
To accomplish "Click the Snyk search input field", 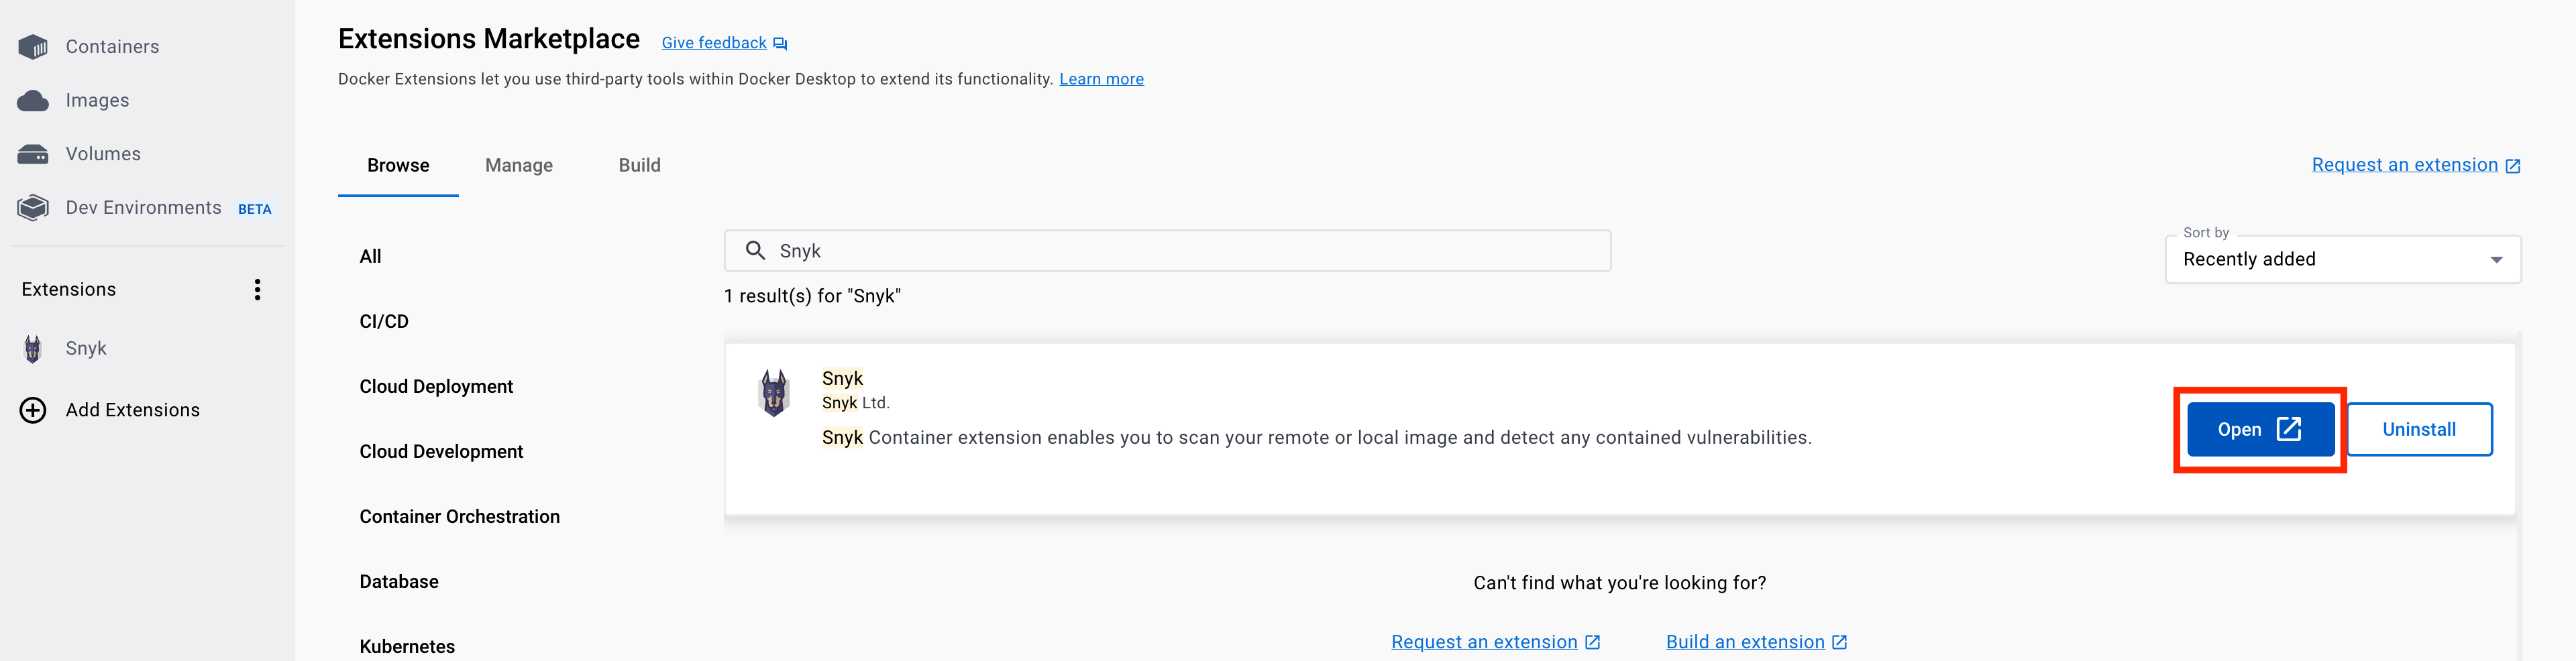I will pyautogui.click(x=1167, y=251).
